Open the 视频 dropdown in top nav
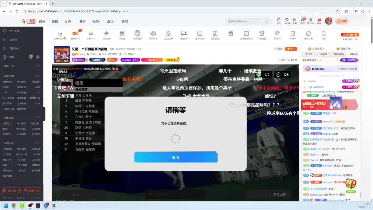 96,21
